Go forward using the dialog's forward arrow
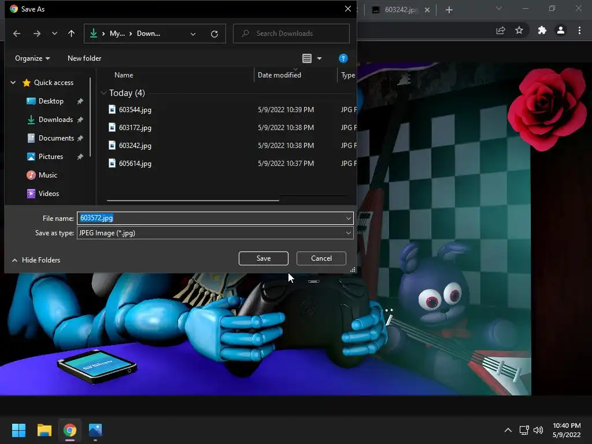Viewport: 592px width, 444px height. click(x=36, y=34)
